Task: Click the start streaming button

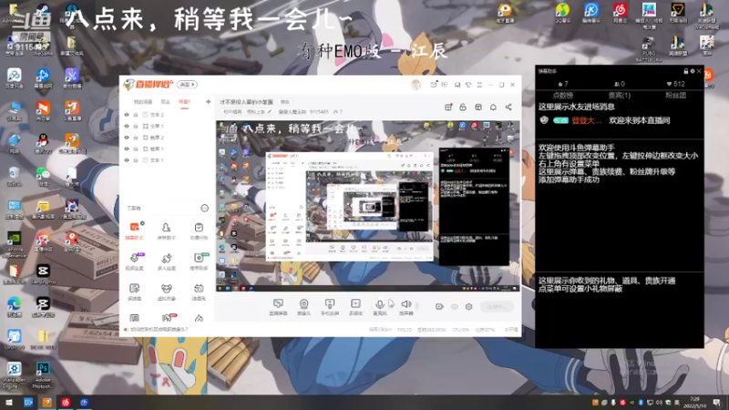Action: click(498, 306)
